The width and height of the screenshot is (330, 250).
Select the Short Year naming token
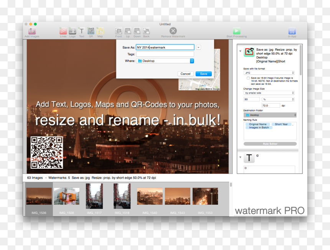click(281, 124)
